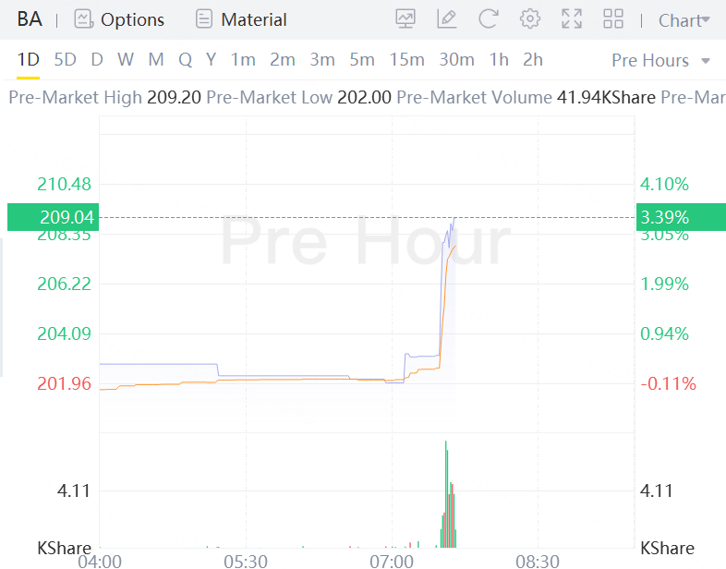Click the Options chart icon
This screenshot has height=569, width=726.
(x=84, y=19)
